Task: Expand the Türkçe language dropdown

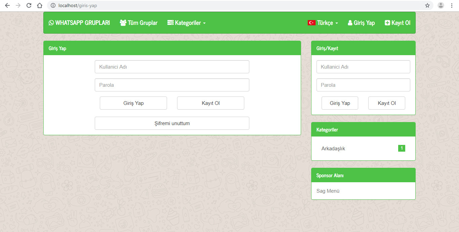Action: 323,23
